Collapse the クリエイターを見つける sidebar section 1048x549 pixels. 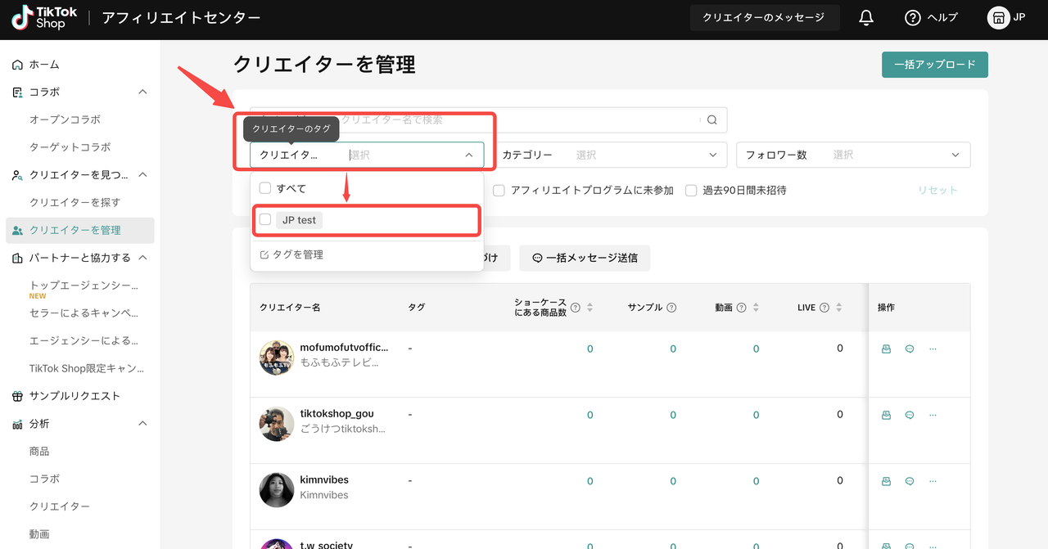click(142, 174)
